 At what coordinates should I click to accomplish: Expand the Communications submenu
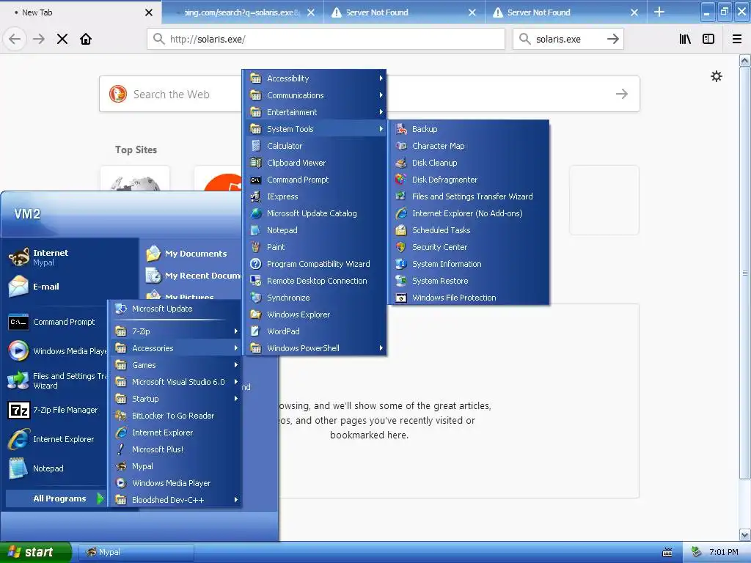pos(315,95)
